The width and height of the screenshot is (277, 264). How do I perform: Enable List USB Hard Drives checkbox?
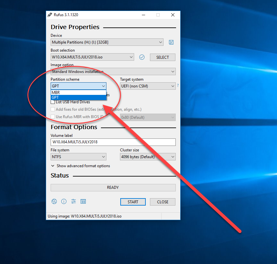coord(53,102)
